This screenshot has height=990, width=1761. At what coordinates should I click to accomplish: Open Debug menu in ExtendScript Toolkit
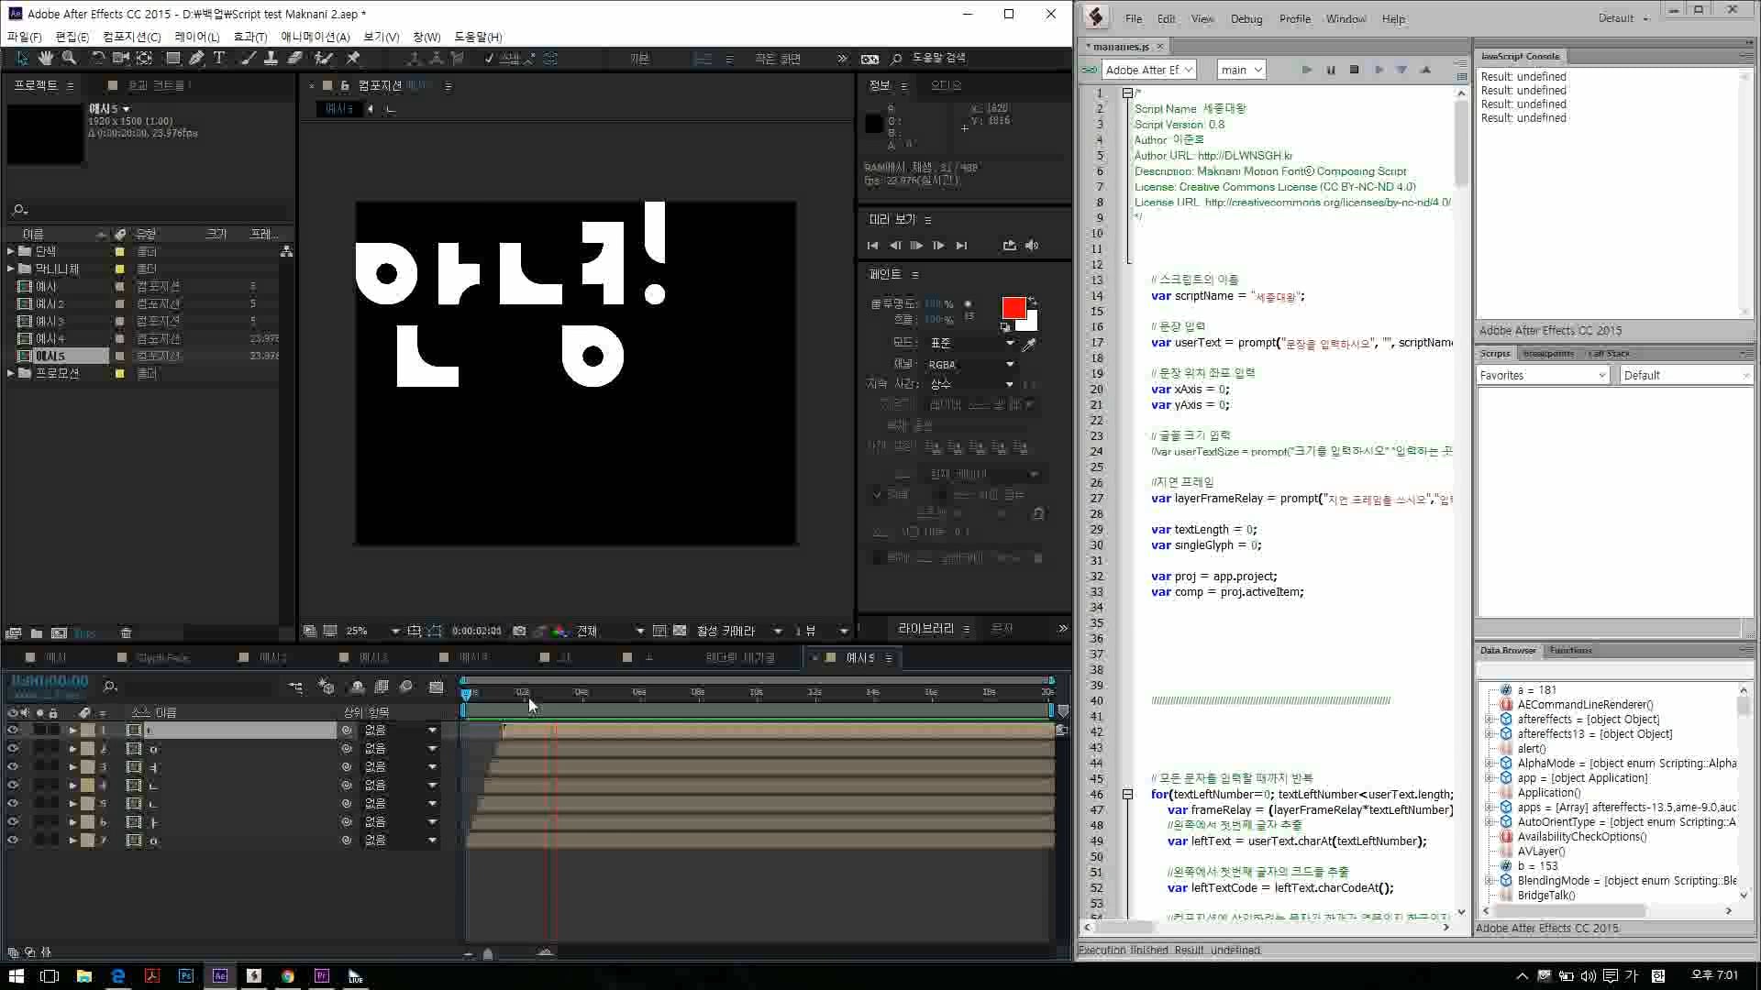click(x=1246, y=19)
